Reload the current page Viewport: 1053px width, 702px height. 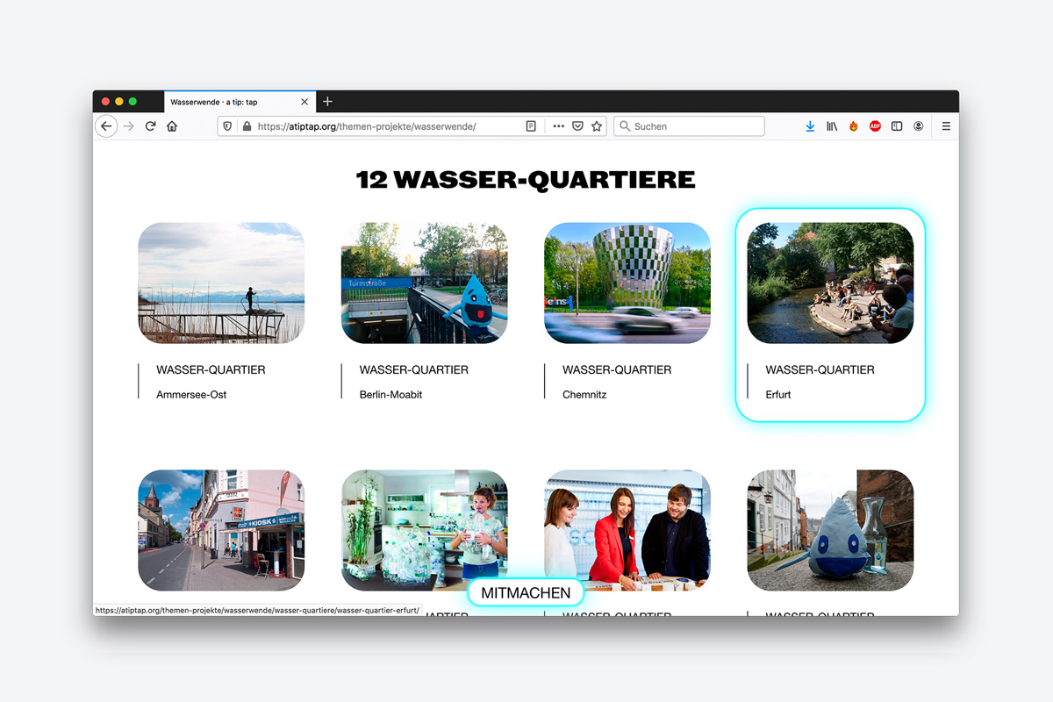(151, 126)
